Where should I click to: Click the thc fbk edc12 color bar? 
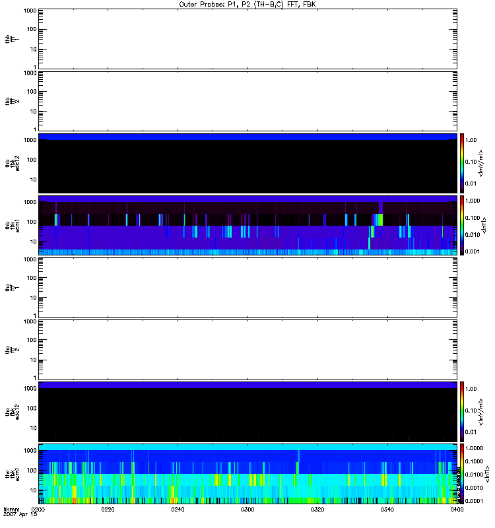[462, 411]
